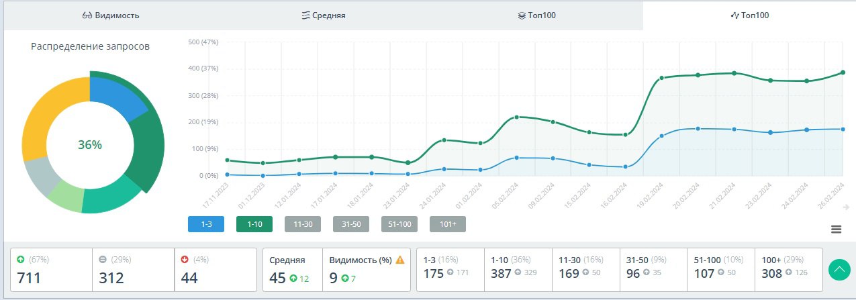This screenshot has height=300, width=856.
Task: Click the teal segment of the donut chart
Action: tap(111, 198)
